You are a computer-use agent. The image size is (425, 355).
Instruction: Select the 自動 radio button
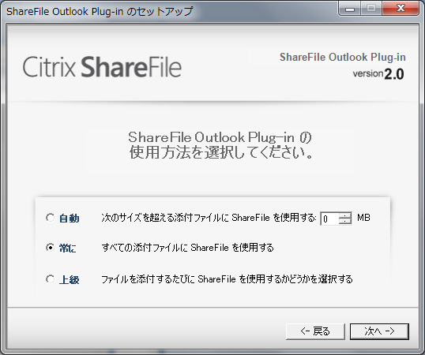50,218
